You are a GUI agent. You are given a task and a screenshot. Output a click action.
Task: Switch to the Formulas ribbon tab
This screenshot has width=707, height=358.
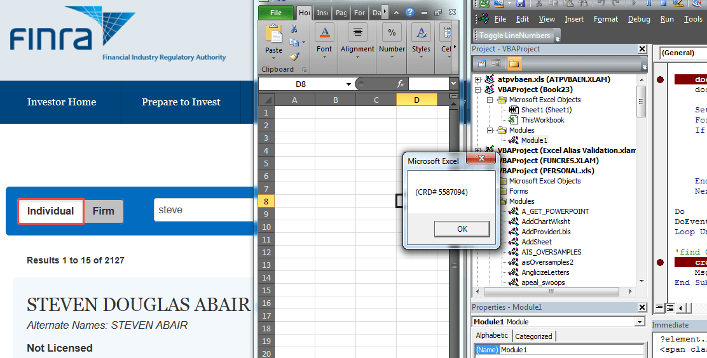pyautogui.click(x=359, y=13)
